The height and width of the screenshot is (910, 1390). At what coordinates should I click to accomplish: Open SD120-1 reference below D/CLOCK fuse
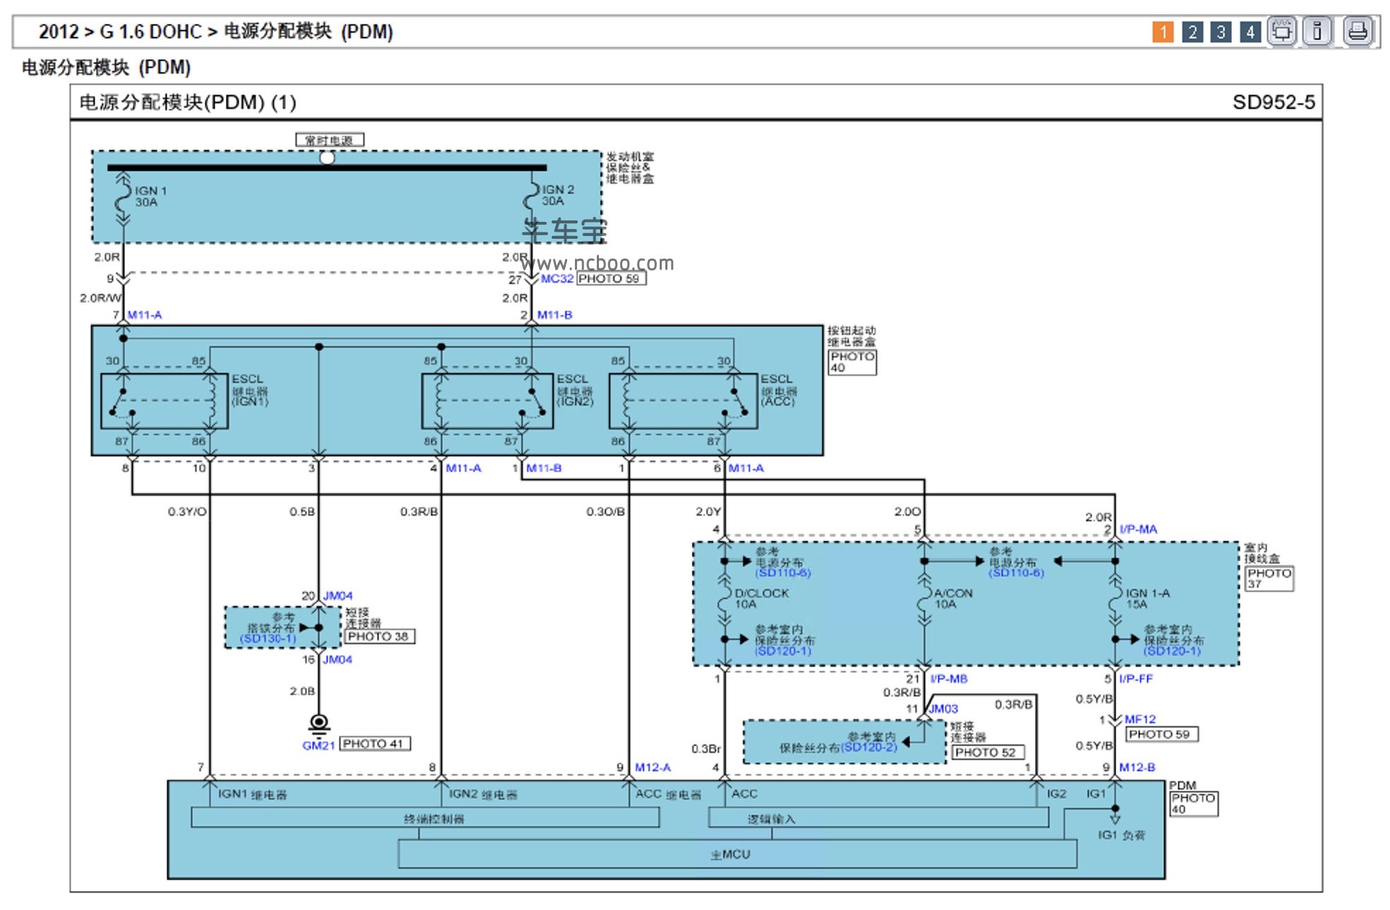[x=783, y=651]
